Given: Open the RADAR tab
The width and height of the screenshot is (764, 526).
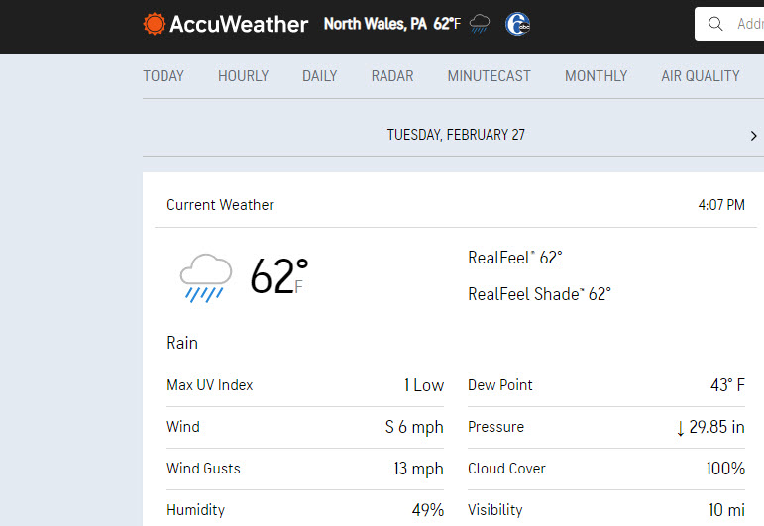Looking at the screenshot, I should pos(392,76).
